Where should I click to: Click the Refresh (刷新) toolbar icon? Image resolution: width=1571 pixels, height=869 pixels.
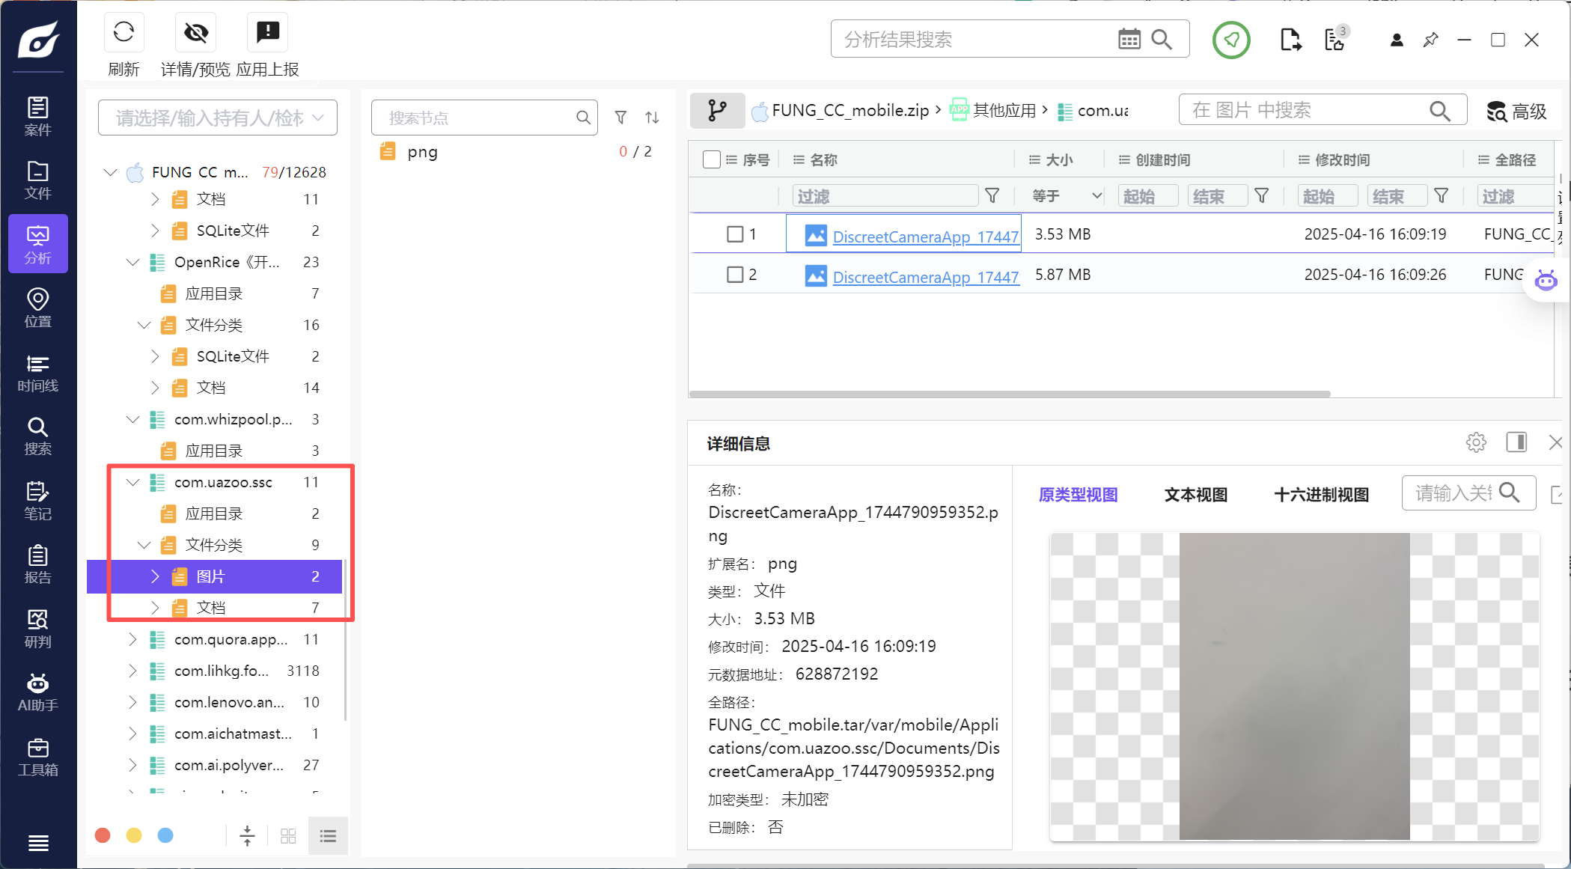(123, 33)
